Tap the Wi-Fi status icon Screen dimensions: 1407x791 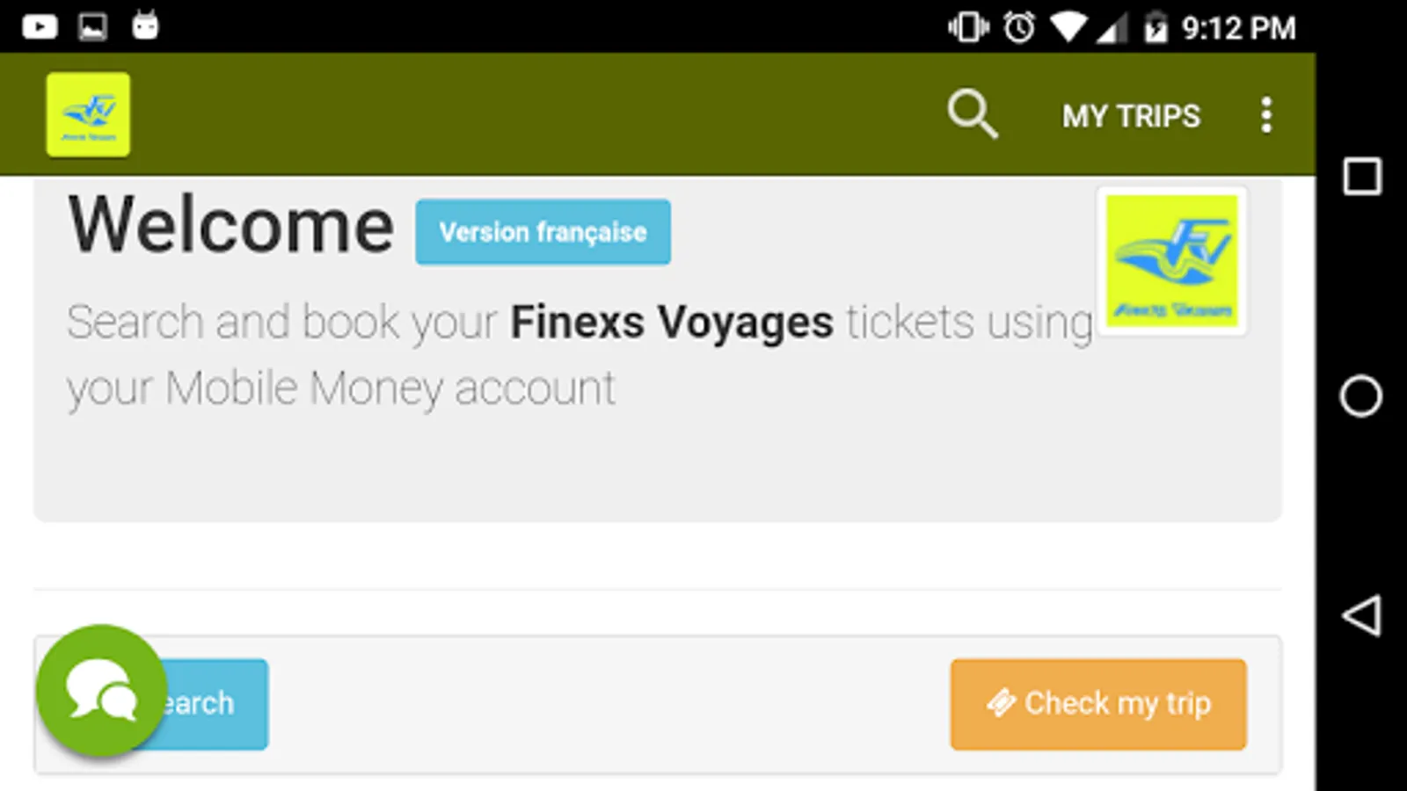pos(1068,28)
